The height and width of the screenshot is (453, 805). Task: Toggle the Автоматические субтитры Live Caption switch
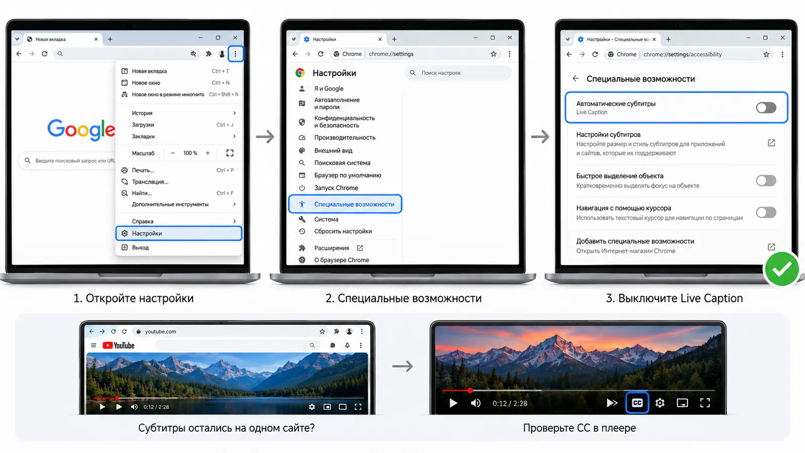click(x=766, y=108)
